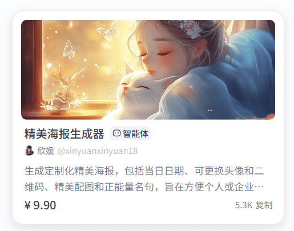
Task: Click the ¥ currency symbol before 9.90
Action: (x=27, y=205)
